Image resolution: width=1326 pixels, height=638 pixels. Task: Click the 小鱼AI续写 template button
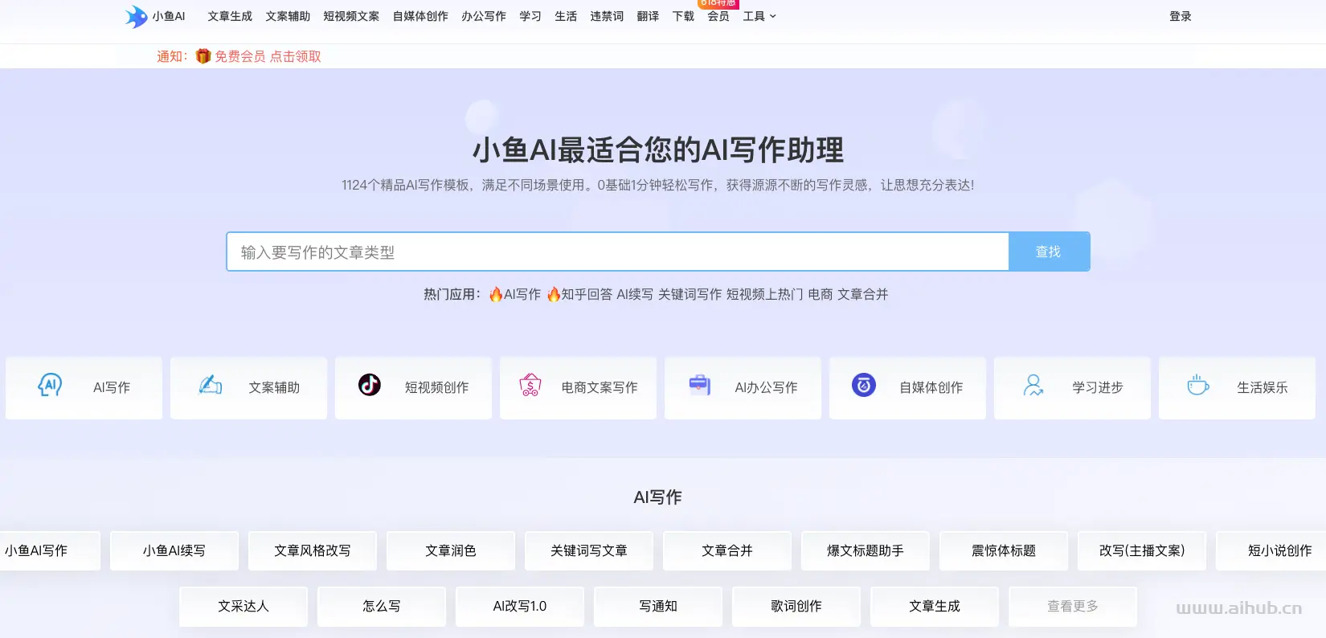[174, 550]
